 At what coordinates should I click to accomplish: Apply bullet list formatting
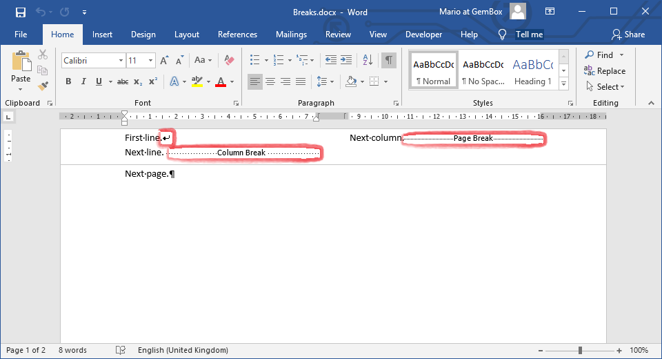[255, 61]
